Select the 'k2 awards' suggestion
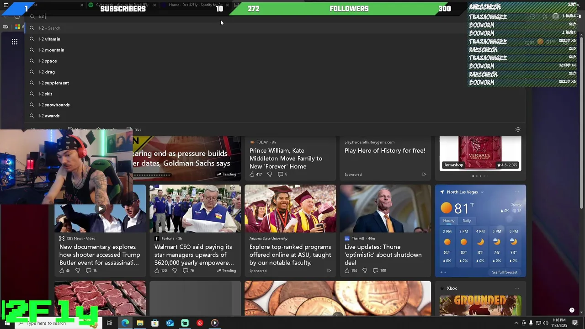Image resolution: width=585 pixels, height=329 pixels. 49,116
